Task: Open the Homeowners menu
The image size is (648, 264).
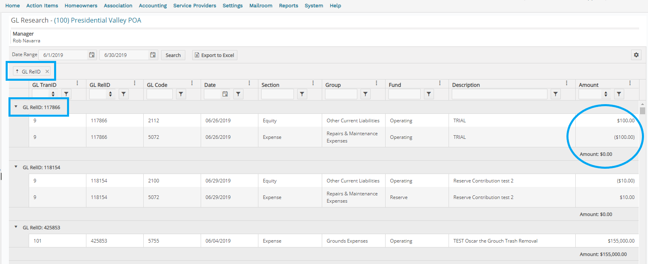Action: tap(81, 6)
